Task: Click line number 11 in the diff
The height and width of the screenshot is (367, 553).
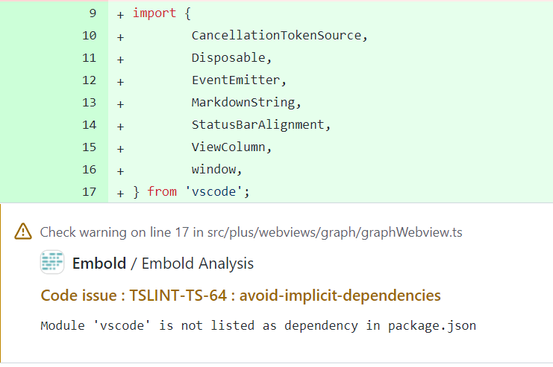Action: point(90,58)
